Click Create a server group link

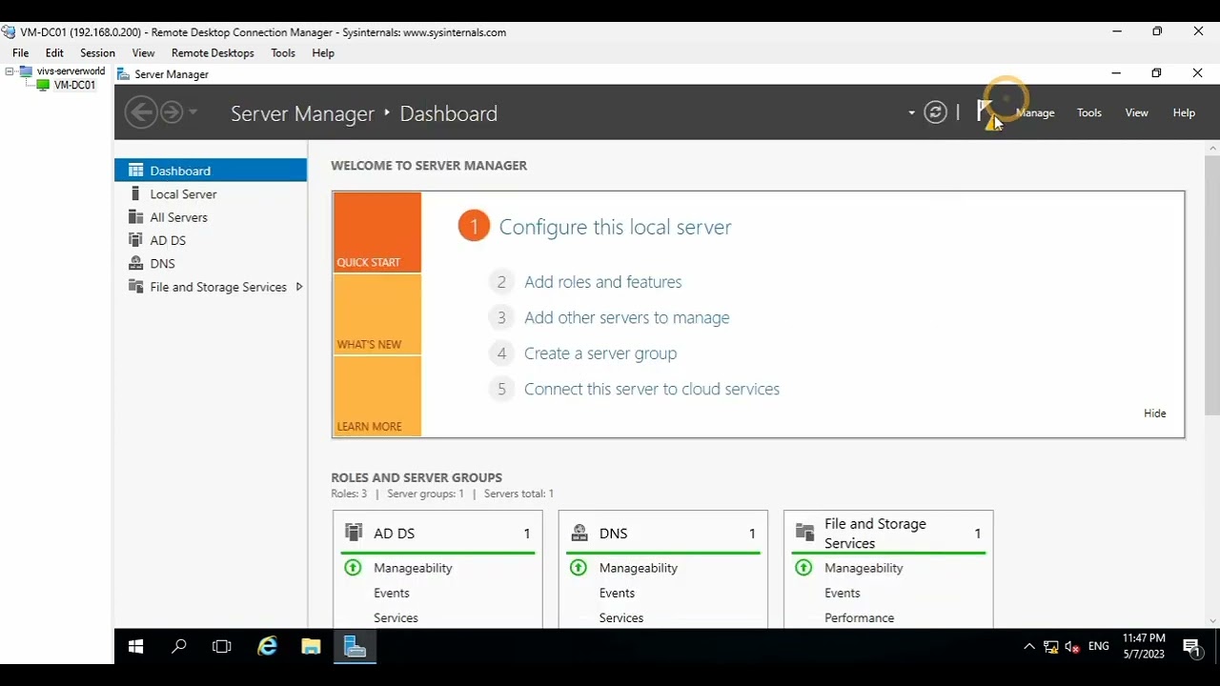pyautogui.click(x=600, y=353)
